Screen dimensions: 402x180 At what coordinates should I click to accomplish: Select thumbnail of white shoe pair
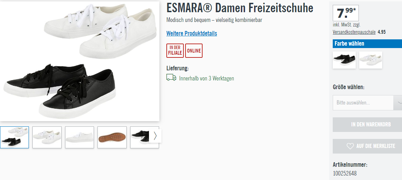click(x=47, y=137)
